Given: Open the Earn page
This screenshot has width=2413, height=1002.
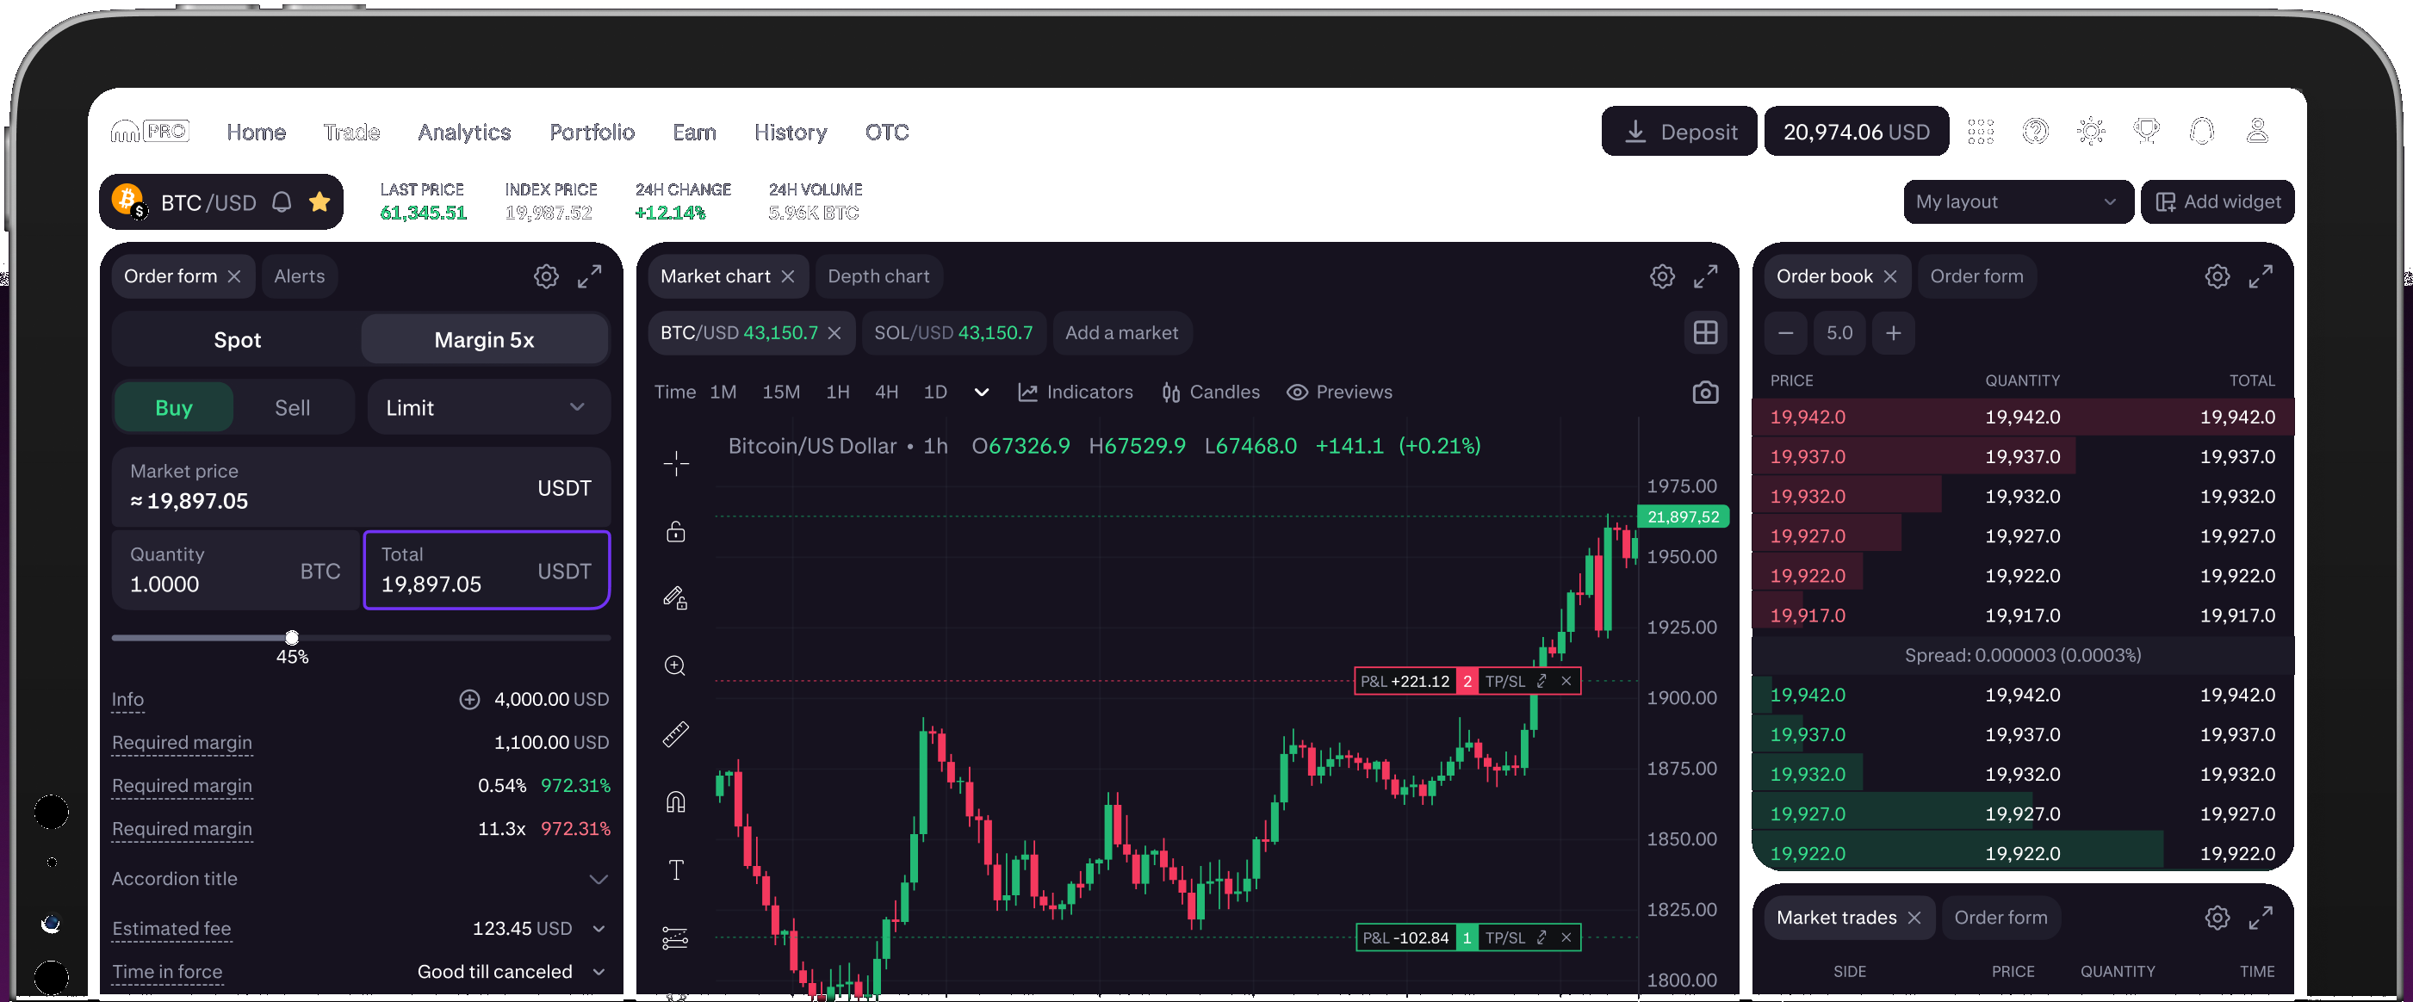Looking at the screenshot, I should coord(694,132).
